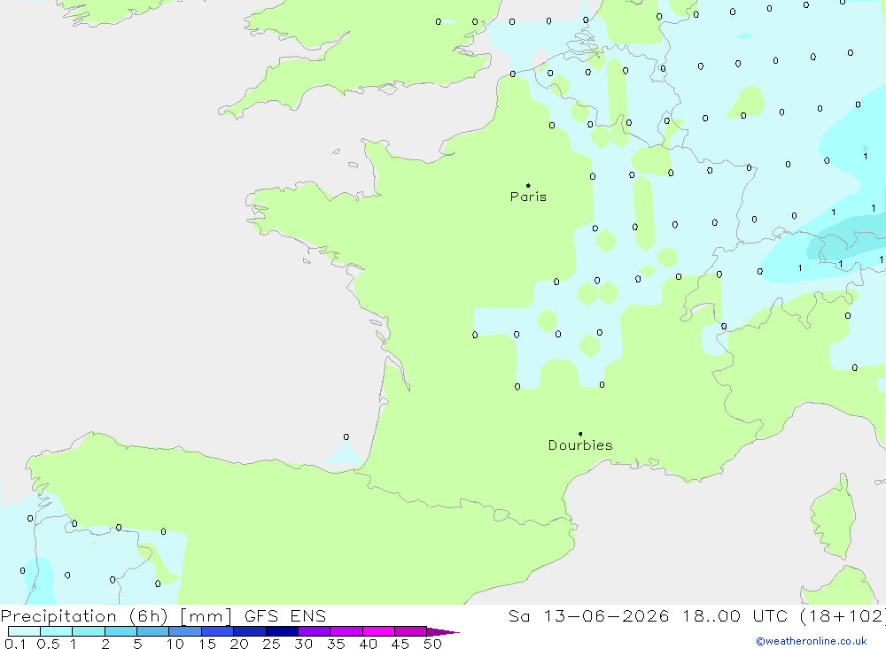The width and height of the screenshot is (886, 649).
Task: Click the legend value 0.1
Action: click(15, 644)
